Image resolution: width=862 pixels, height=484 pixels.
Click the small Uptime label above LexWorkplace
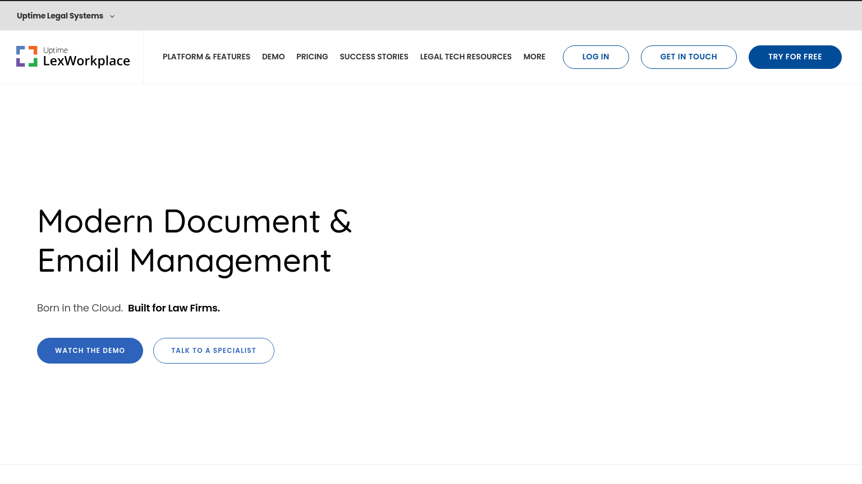pos(56,50)
